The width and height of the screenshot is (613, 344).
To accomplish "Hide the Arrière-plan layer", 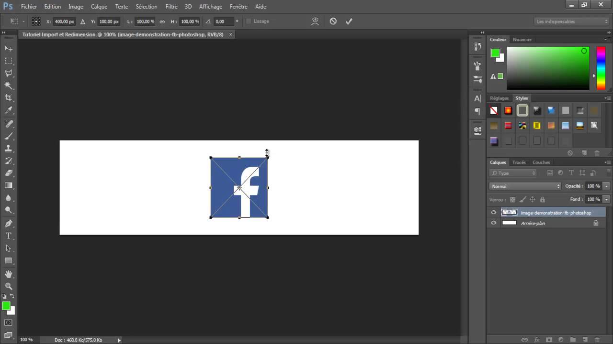I will click(x=494, y=223).
